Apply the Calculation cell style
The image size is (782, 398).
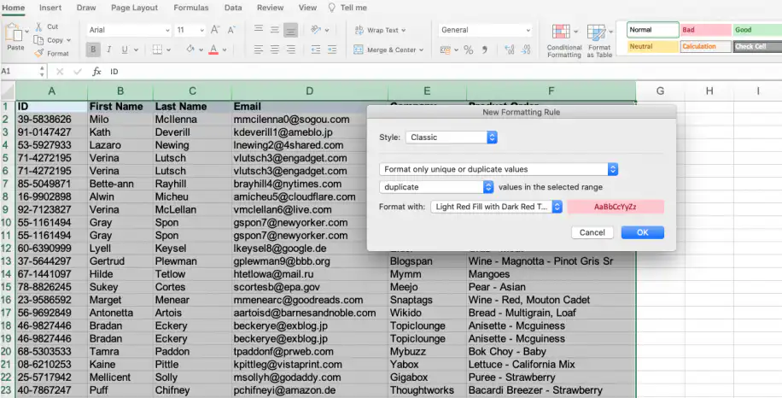[x=705, y=46]
